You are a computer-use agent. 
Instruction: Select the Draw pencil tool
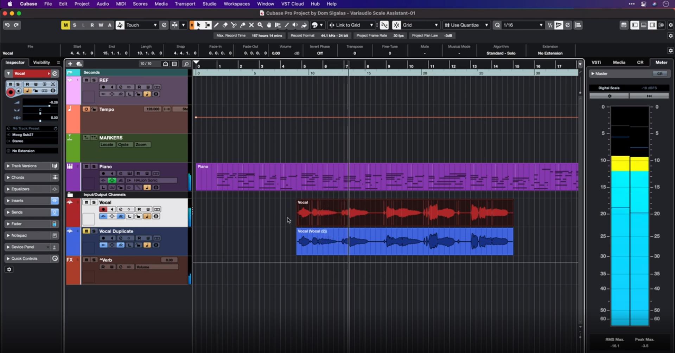coord(216,25)
